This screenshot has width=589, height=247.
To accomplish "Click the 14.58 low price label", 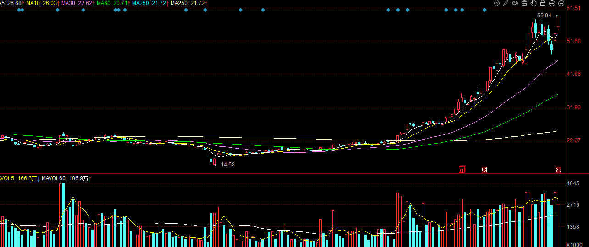I will click(x=228, y=165).
